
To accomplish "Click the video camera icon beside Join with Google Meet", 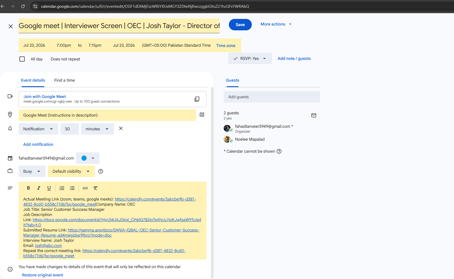I will (10, 96).
